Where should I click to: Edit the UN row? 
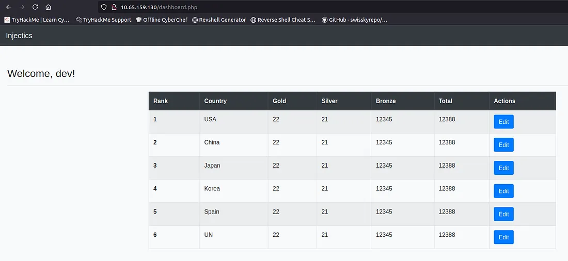click(503, 237)
